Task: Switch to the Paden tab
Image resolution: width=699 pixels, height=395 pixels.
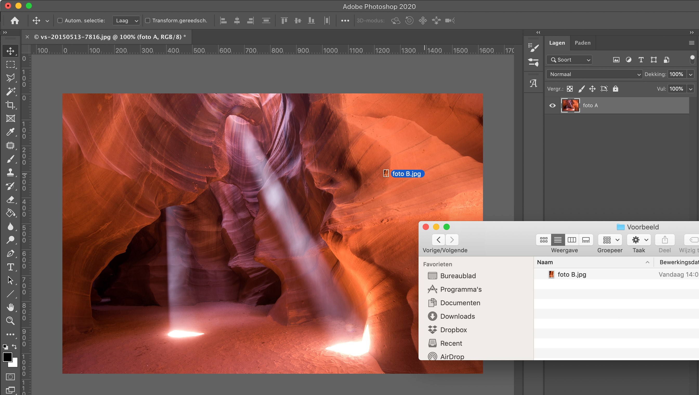Action: pos(583,43)
